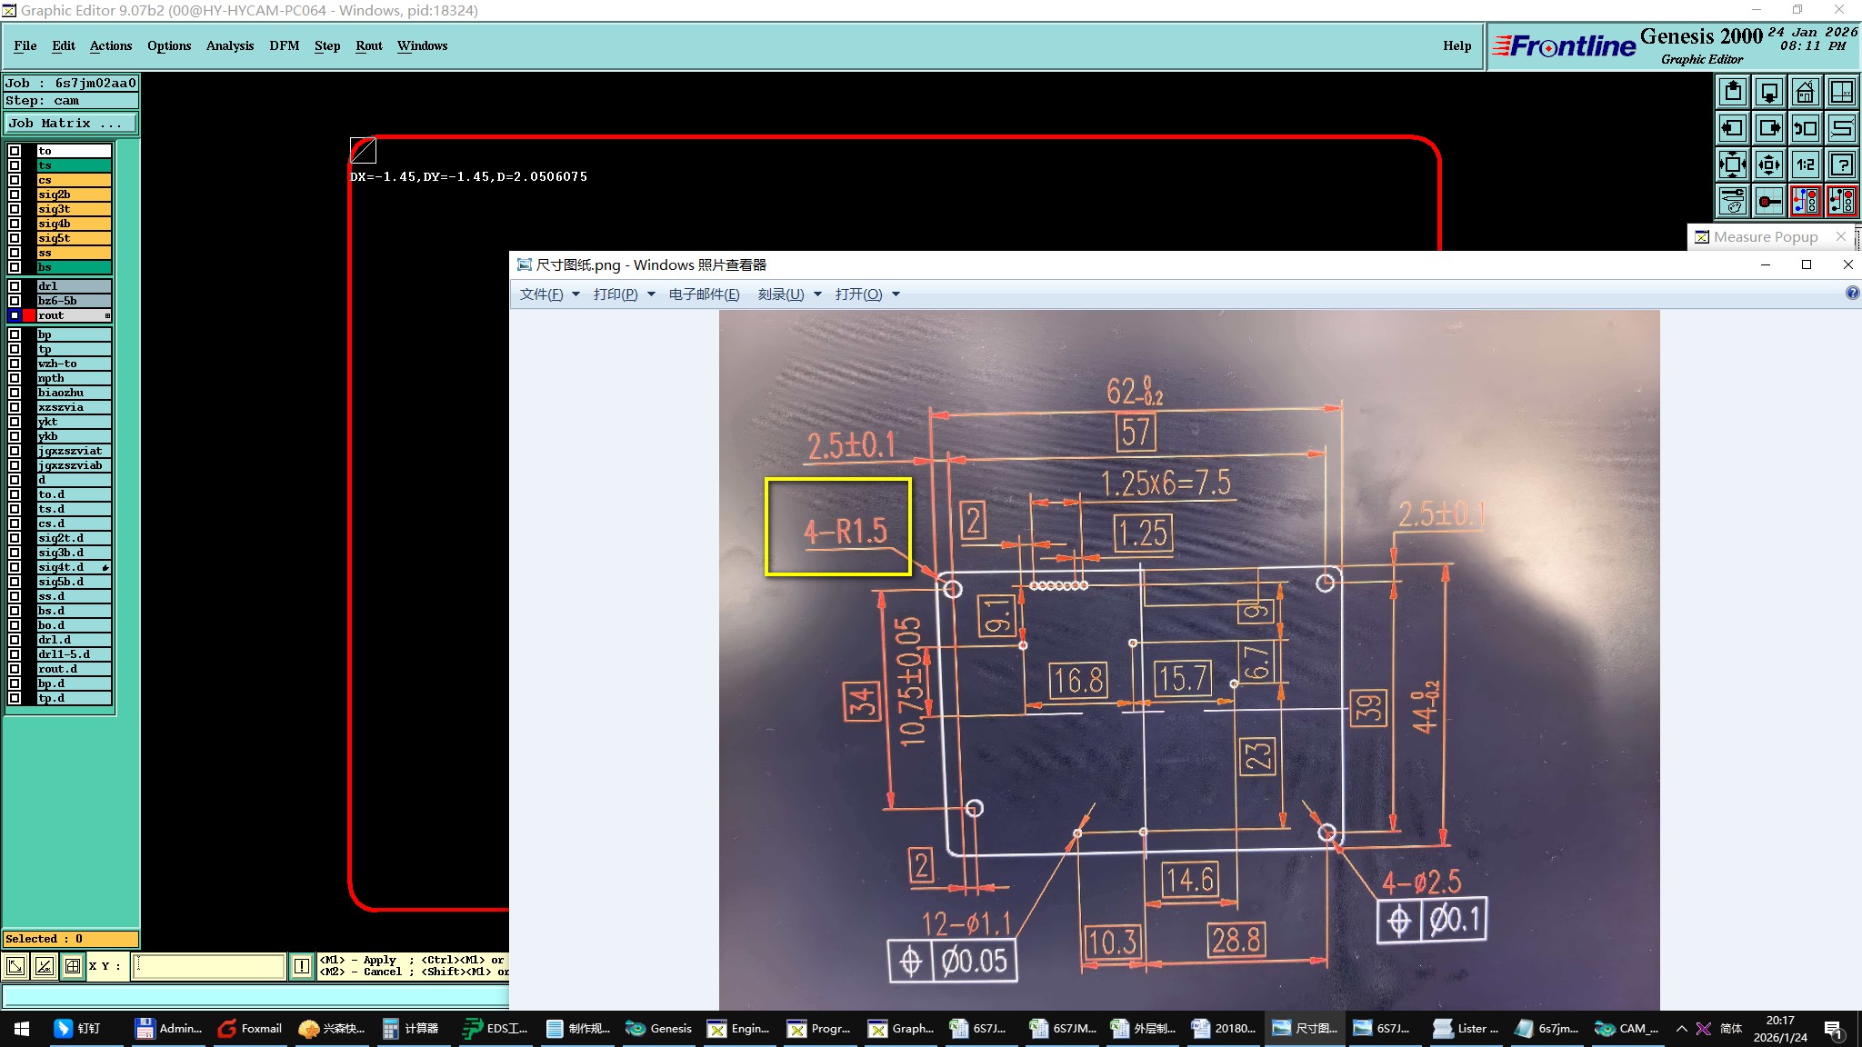Toggle display checkbox of the rout layer
This screenshot has width=1862, height=1047.
tap(15, 315)
